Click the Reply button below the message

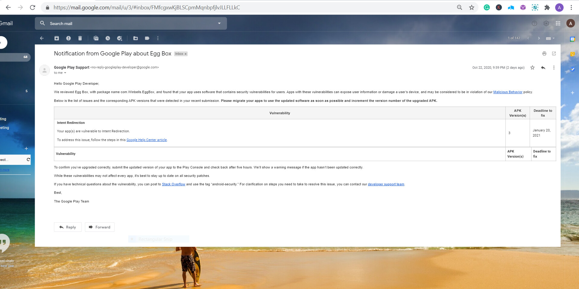68,227
